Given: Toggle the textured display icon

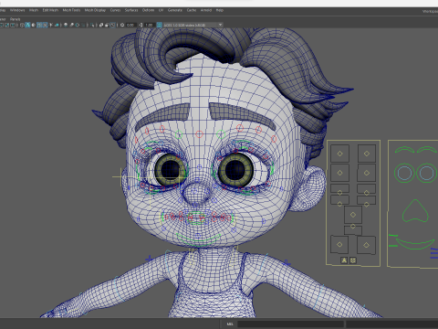Looking at the screenshot, I should click(x=45, y=25).
